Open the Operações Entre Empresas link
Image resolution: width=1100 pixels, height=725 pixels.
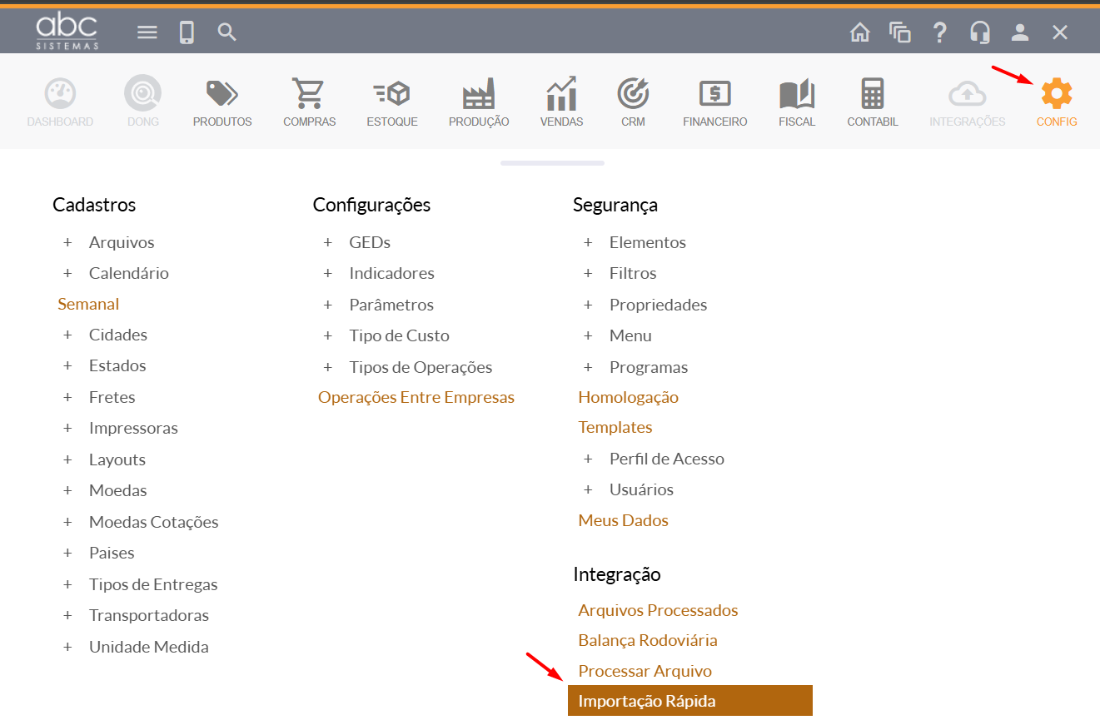pyautogui.click(x=416, y=397)
